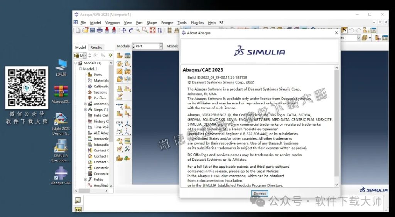This screenshot has height=217, width=395.
Task: Click the Create Part toolbox icon
Action: click(120, 56)
